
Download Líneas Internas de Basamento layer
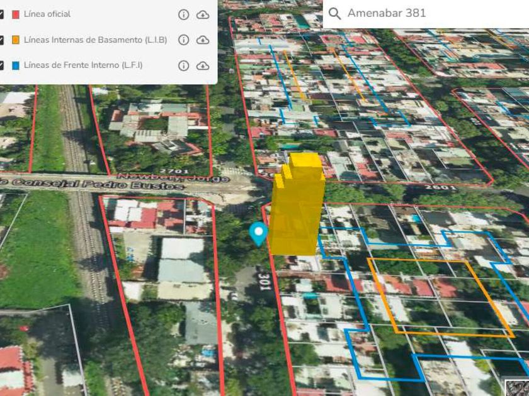click(x=203, y=40)
